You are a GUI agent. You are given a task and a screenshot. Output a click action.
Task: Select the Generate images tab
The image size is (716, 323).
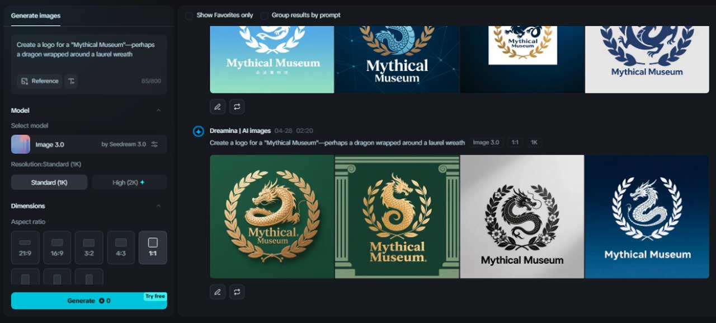[x=36, y=16]
